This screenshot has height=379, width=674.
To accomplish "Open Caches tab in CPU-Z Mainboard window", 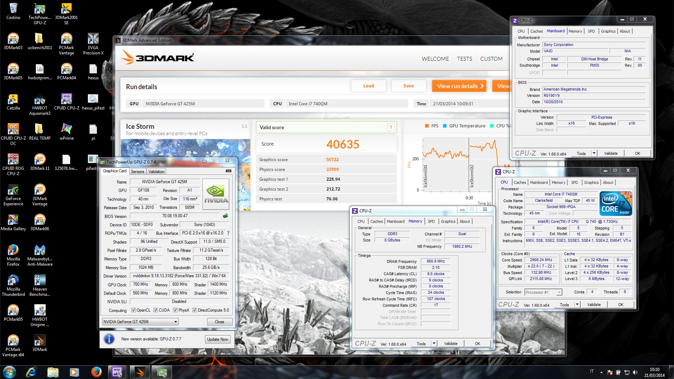I will coord(536,31).
